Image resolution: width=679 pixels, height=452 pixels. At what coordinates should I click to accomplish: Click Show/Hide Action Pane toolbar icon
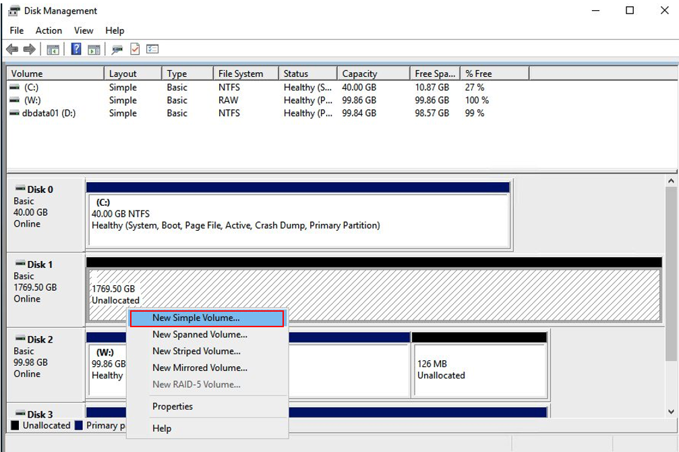tap(94, 49)
